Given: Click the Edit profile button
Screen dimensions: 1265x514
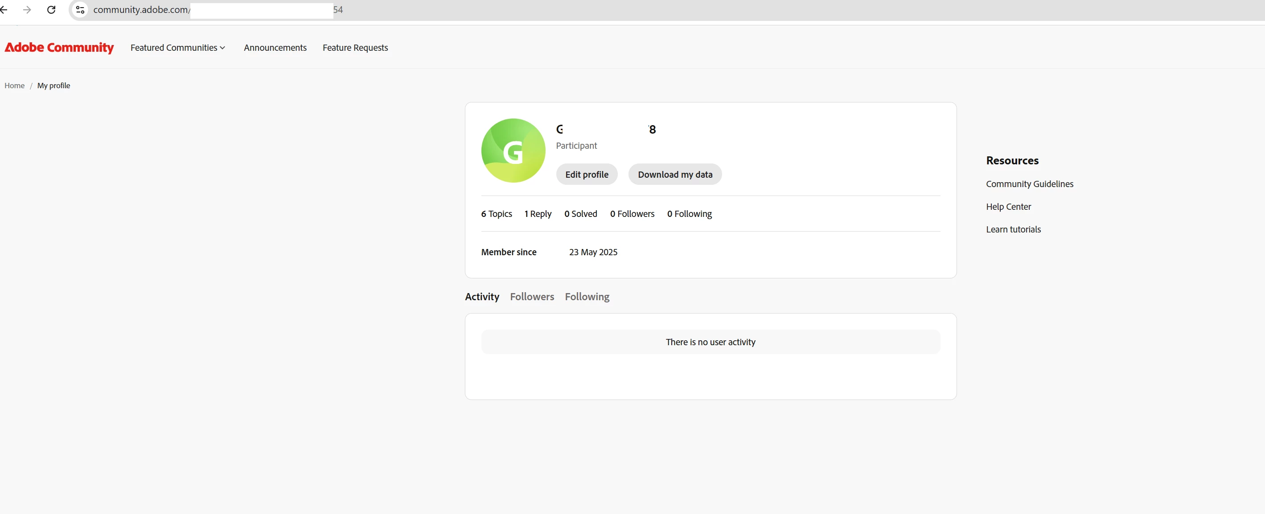Looking at the screenshot, I should [586, 174].
